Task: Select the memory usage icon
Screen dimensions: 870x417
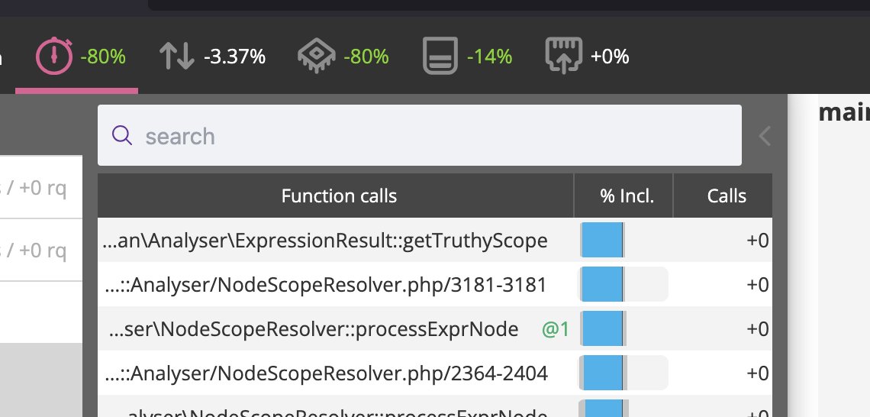Action: [440, 56]
